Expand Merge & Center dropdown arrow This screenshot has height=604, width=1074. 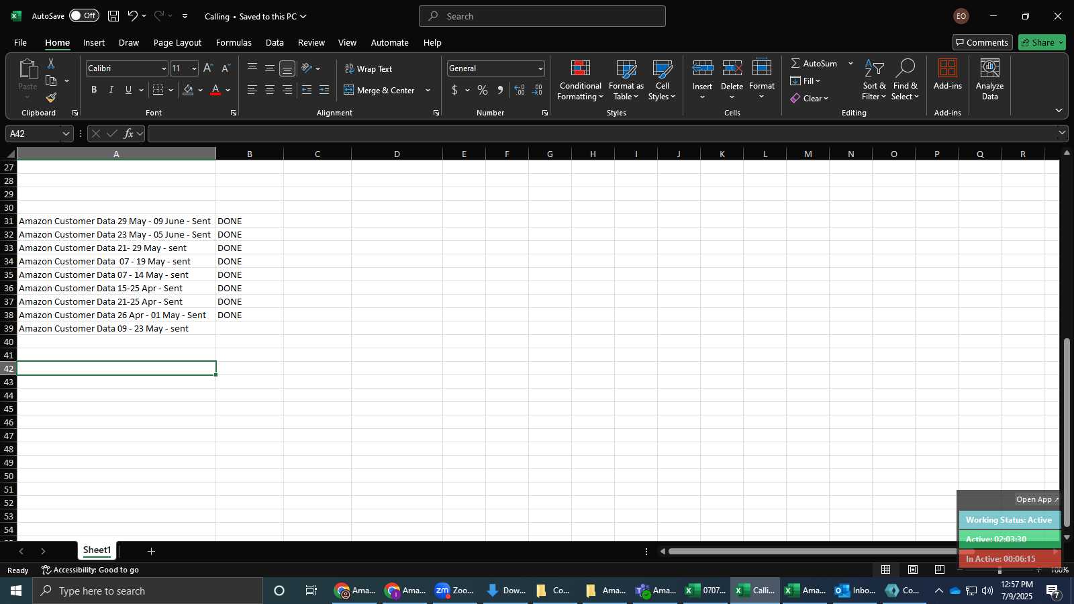428,90
